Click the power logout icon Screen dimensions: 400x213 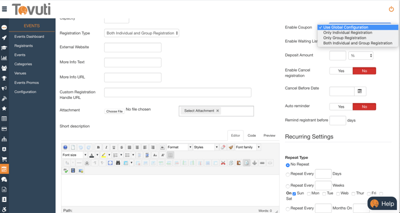click(x=391, y=9)
